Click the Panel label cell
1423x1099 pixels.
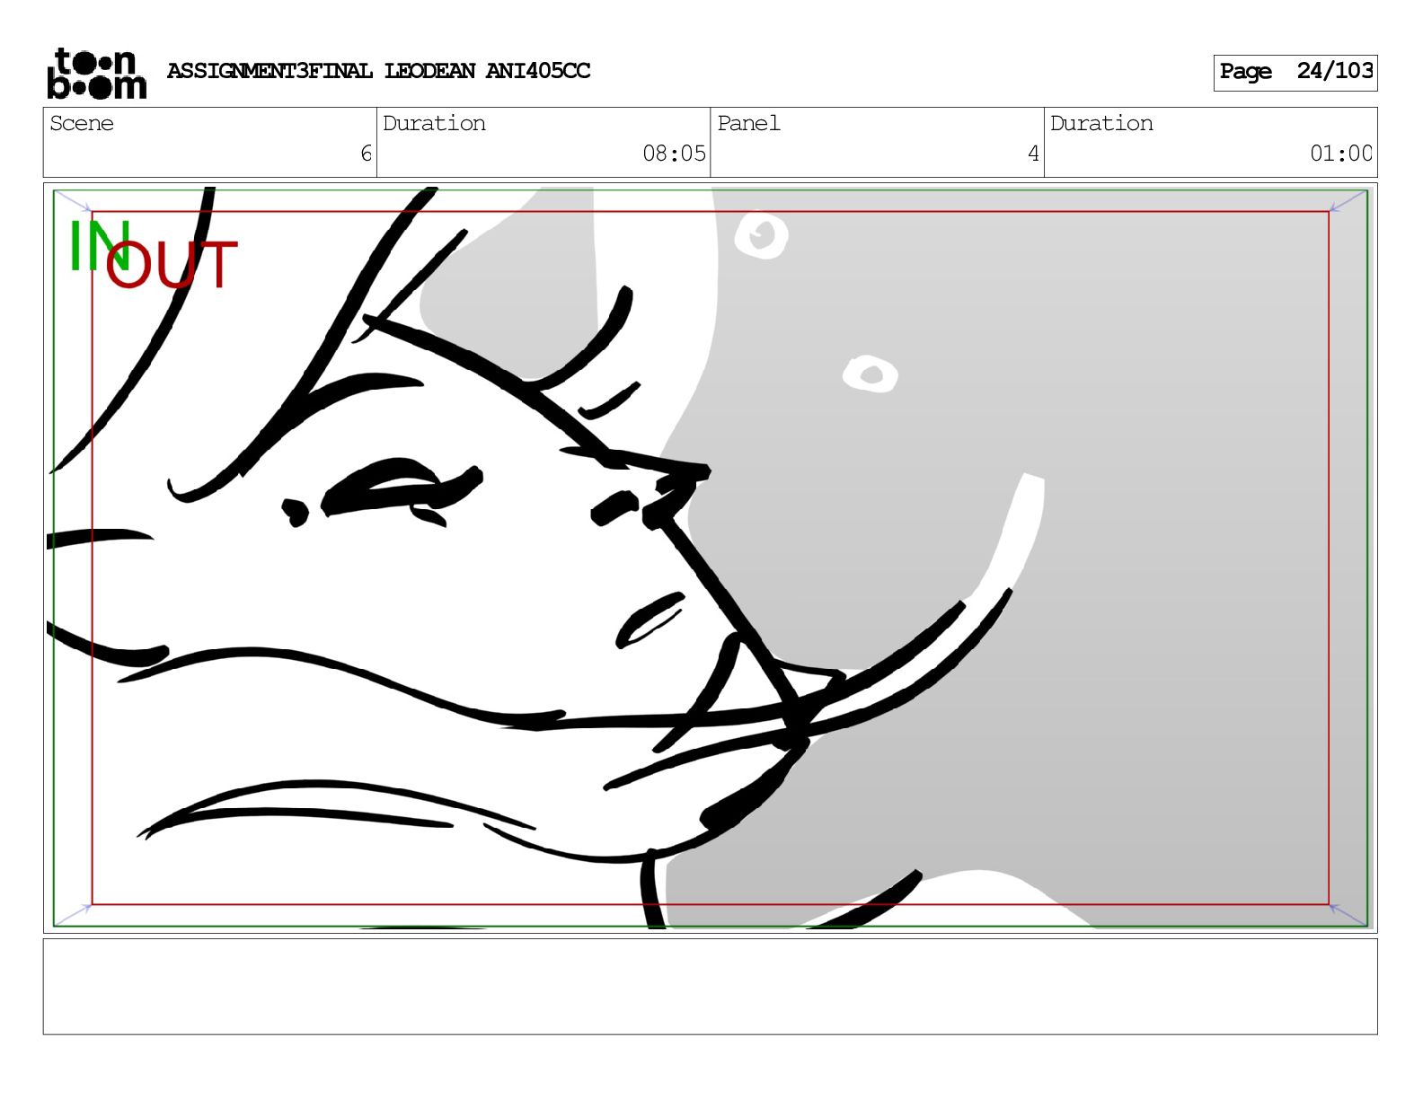[x=877, y=142]
